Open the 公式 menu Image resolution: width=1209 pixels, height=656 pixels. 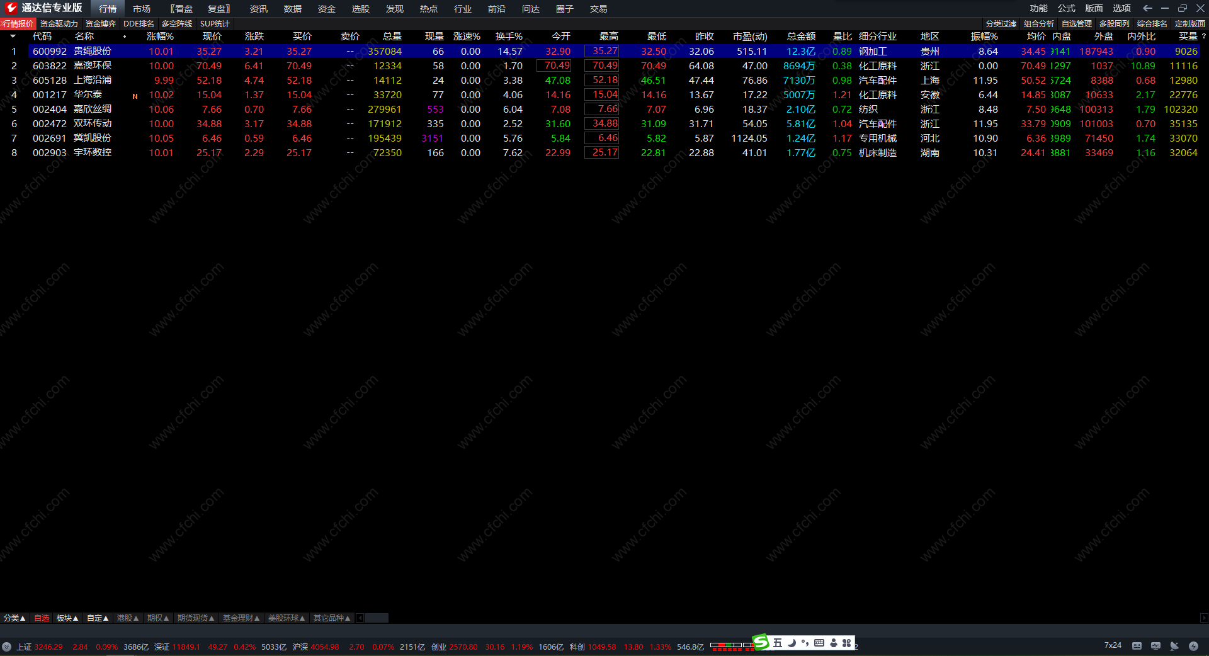tap(1067, 8)
